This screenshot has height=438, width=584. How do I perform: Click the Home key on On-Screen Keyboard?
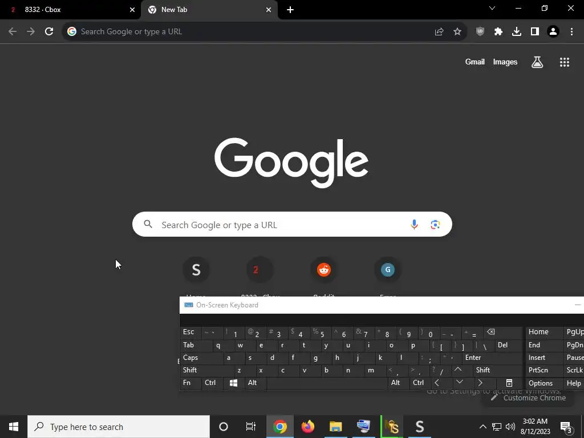click(545, 332)
